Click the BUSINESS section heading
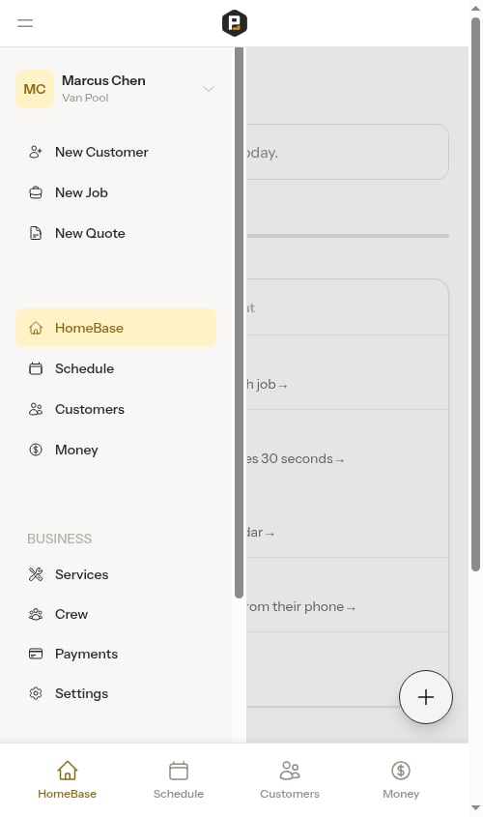 click(x=59, y=539)
